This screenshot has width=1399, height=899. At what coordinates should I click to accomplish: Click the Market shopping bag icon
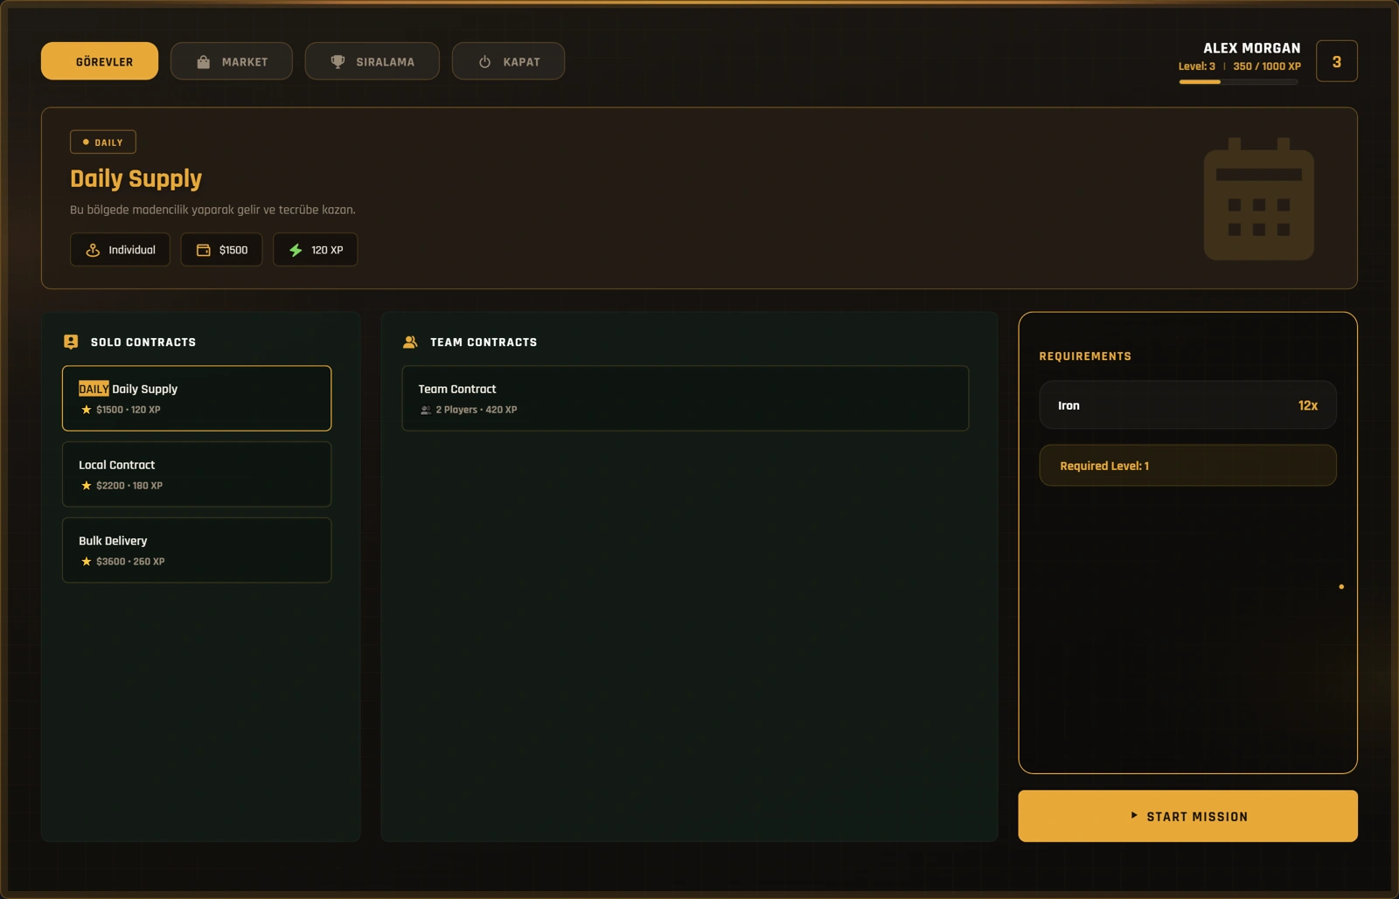tap(204, 62)
